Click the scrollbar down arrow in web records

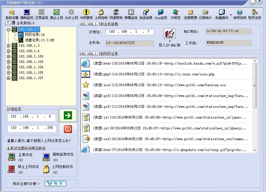tap(255, 150)
